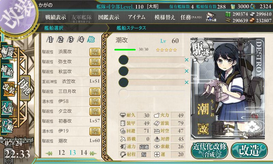Screen dimensions: 273x164
Task: Open the 補給 (resupply) sidebar icon
Action: pos(7,71)
